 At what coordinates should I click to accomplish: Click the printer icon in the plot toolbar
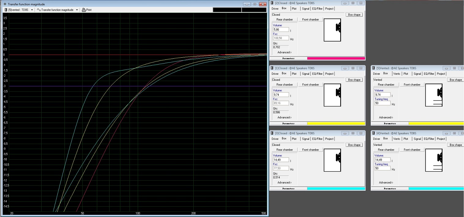click(84, 10)
